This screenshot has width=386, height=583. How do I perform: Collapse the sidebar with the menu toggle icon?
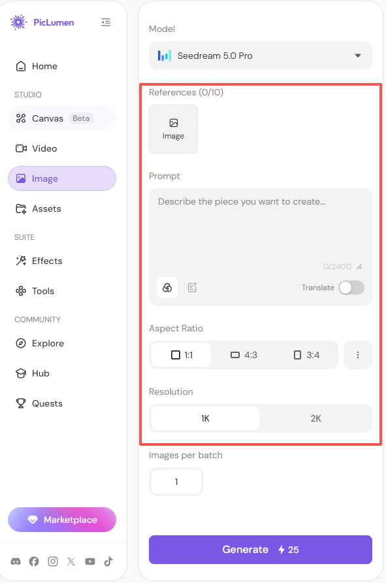click(106, 22)
